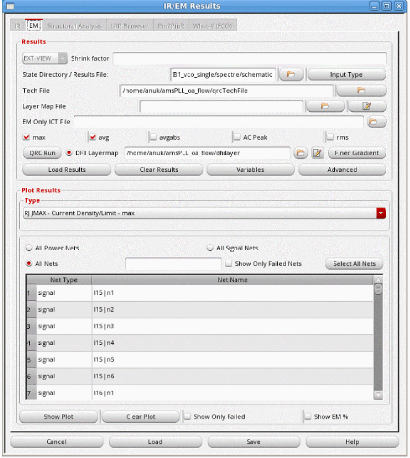Select the All Power Nets radio button
Screen dimensions: 410x458
pos(29,248)
